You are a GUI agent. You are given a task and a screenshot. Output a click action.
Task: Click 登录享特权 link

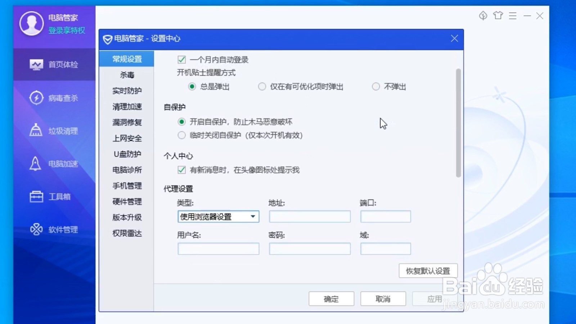tap(67, 31)
